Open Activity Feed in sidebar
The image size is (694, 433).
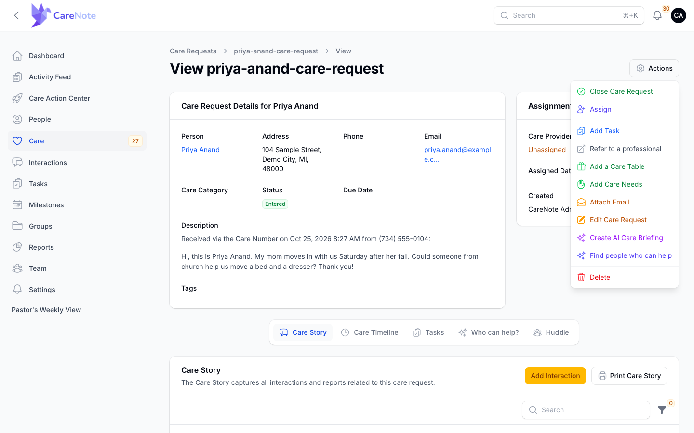[77, 77]
